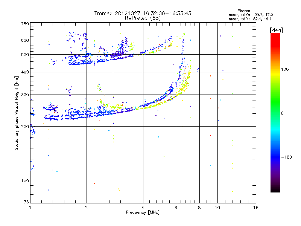Click the colorbar tick label '-100'
Screen dimensions: 301x226
(x=286, y=157)
